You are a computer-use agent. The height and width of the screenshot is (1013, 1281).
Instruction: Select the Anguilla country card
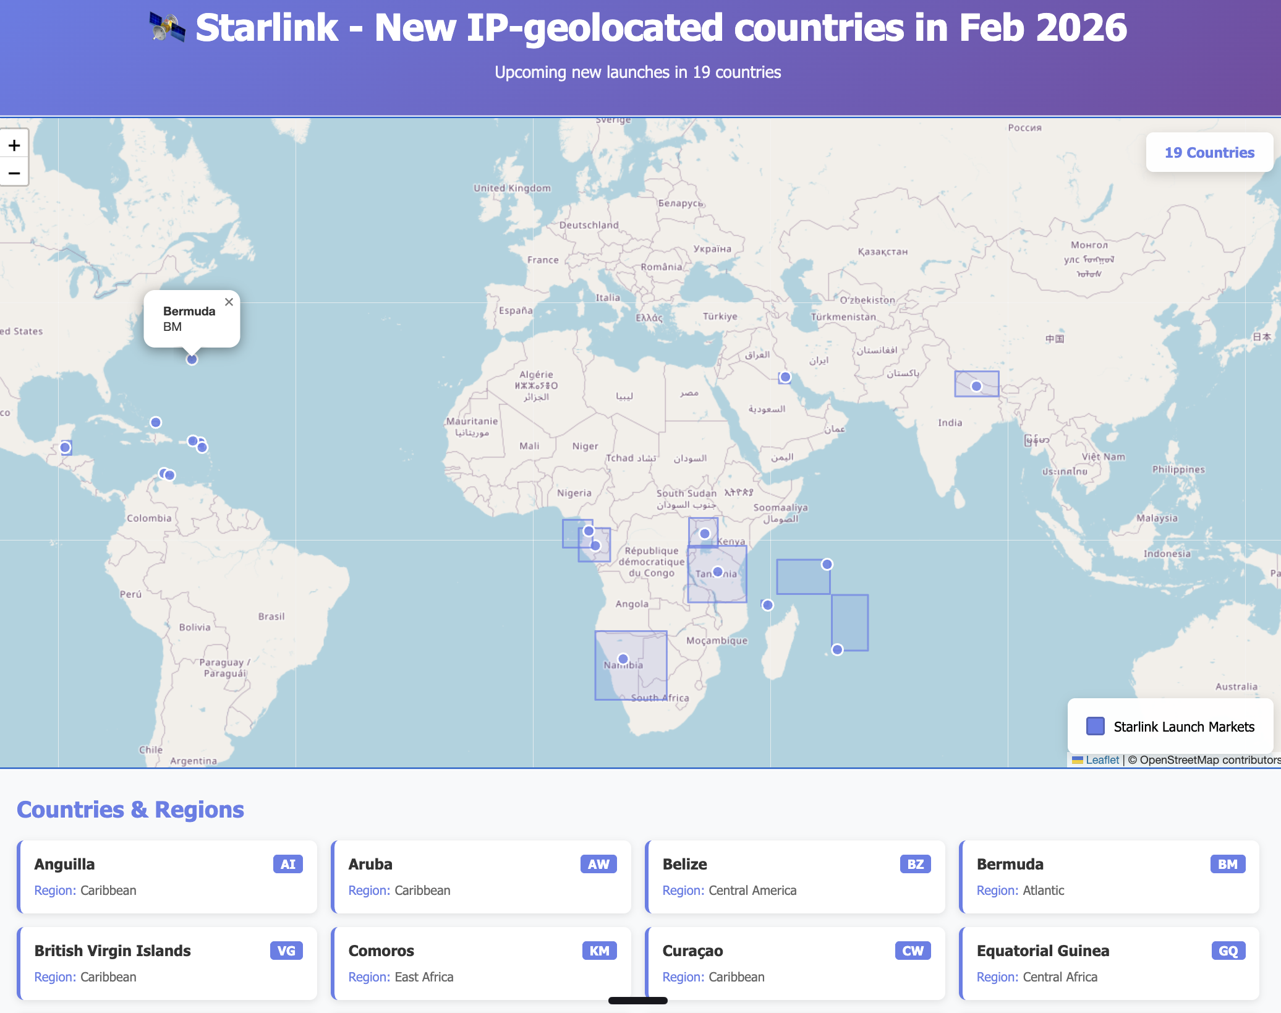coord(167,876)
